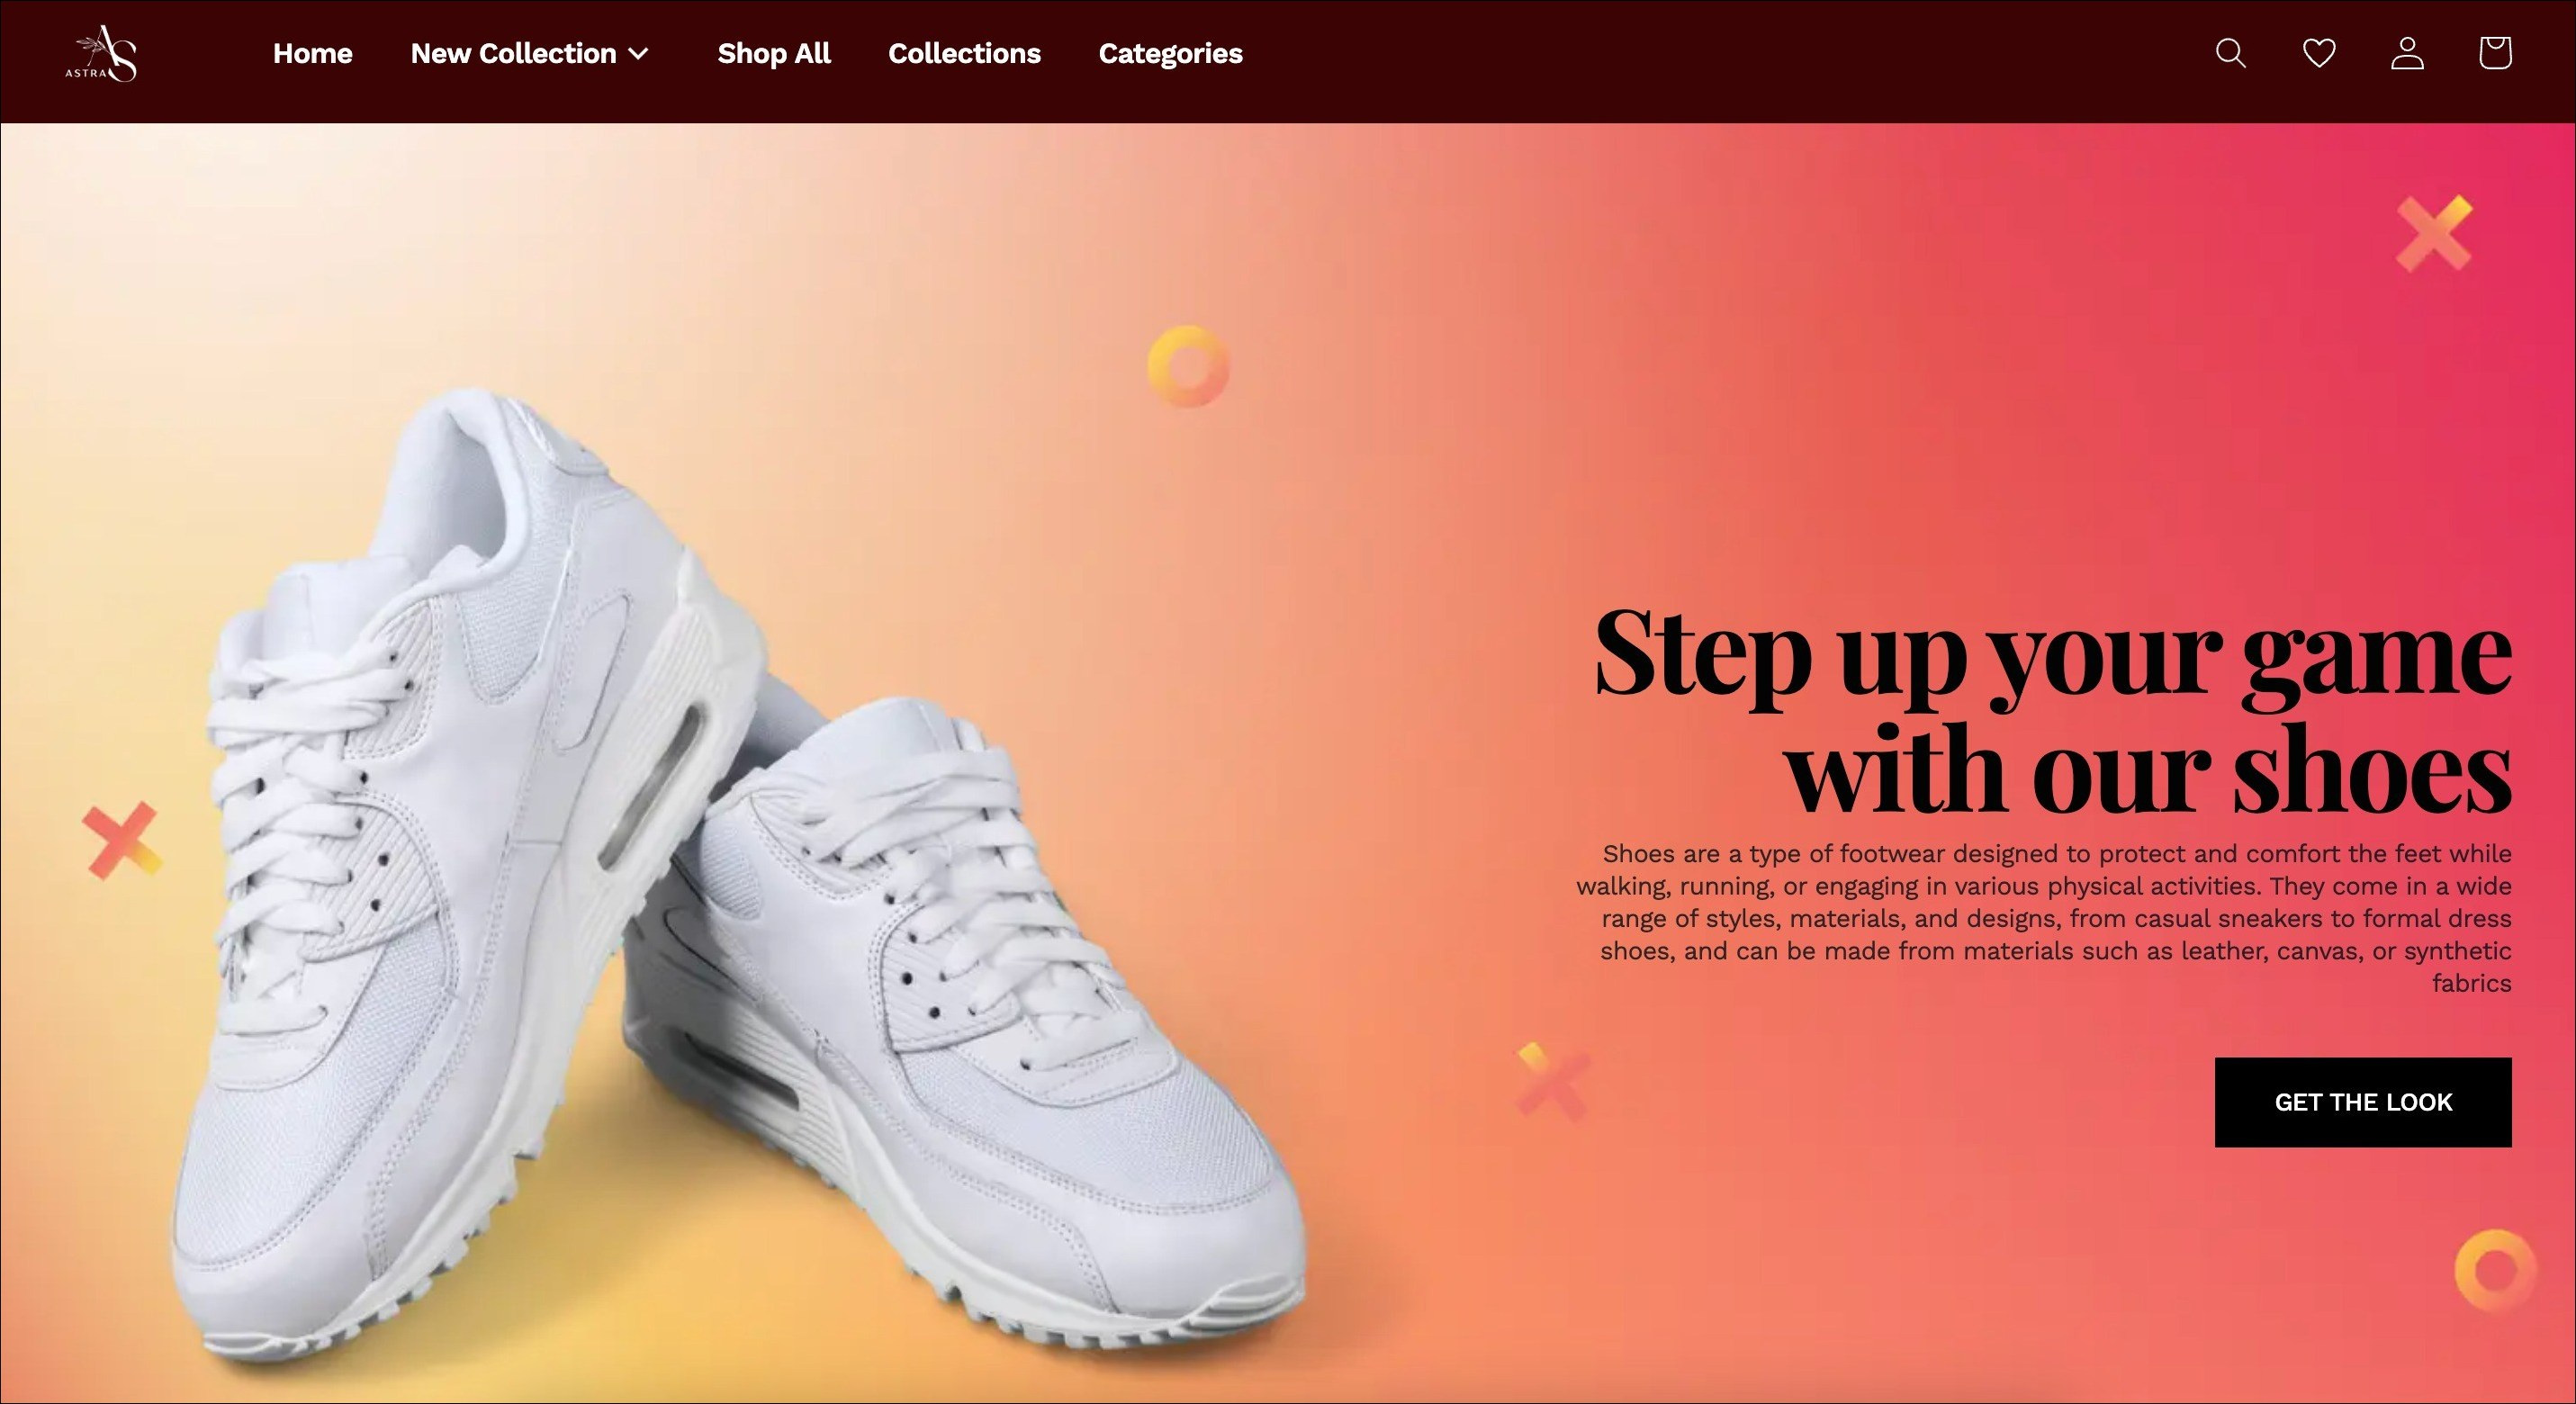2576x1404 pixels.
Task: Click the GET THE LOOK button
Action: click(x=2362, y=1102)
